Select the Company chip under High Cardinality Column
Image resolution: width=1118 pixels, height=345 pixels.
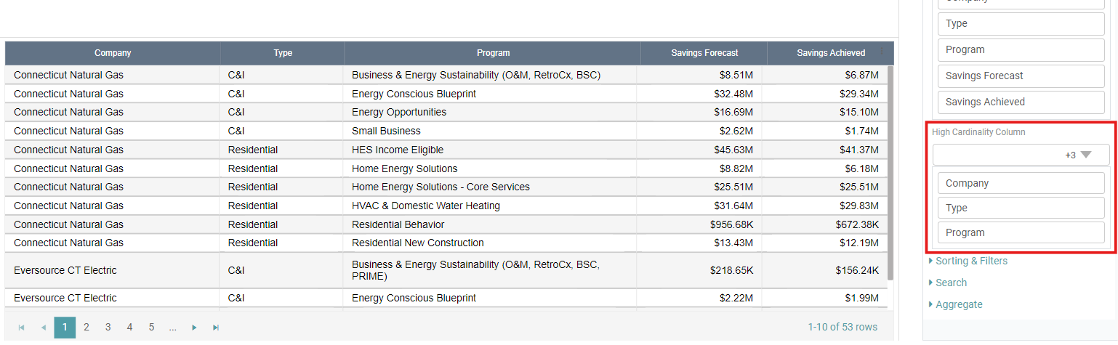click(1021, 183)
